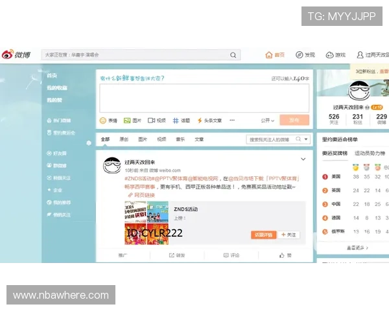Image resolution: width=389 pixels, height=311 pixels.
Task: Click 推广 under the post
Action: [123, 255]
